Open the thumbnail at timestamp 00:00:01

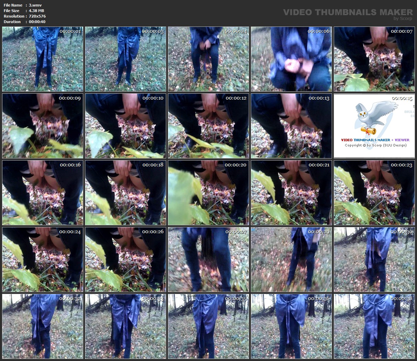(x=43, y=59)
